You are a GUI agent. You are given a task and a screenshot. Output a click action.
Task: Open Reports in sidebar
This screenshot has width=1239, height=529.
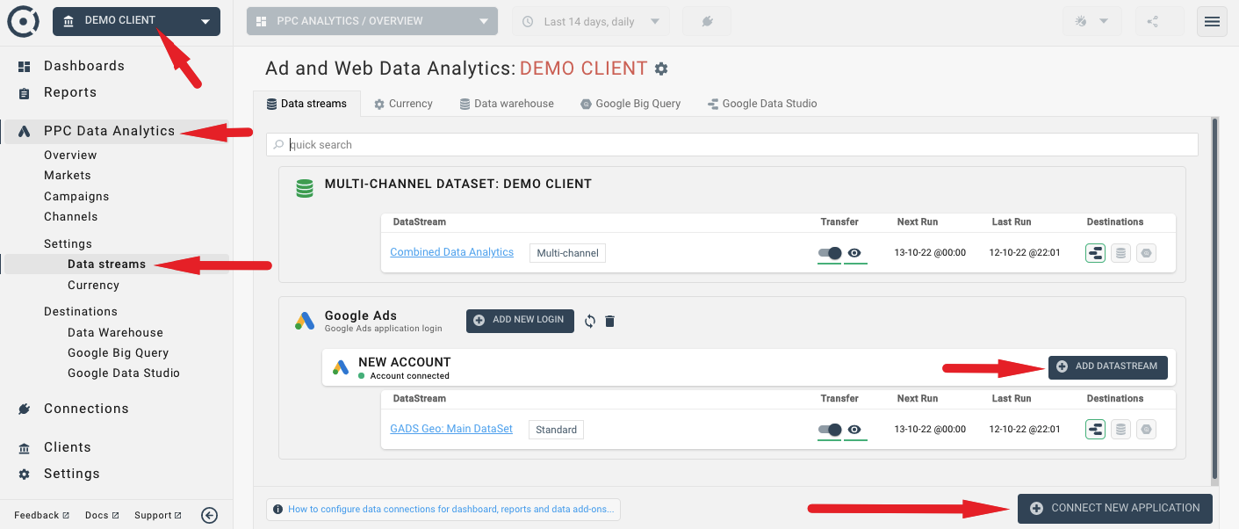pos(70,92)
